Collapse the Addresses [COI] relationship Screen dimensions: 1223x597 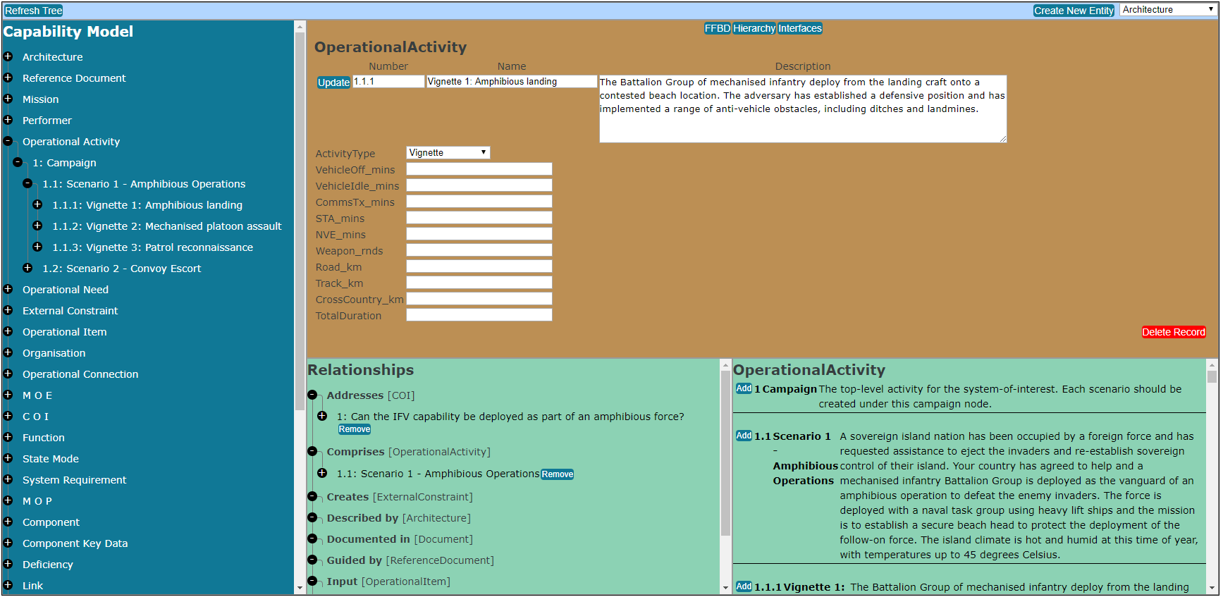[312, 395]
